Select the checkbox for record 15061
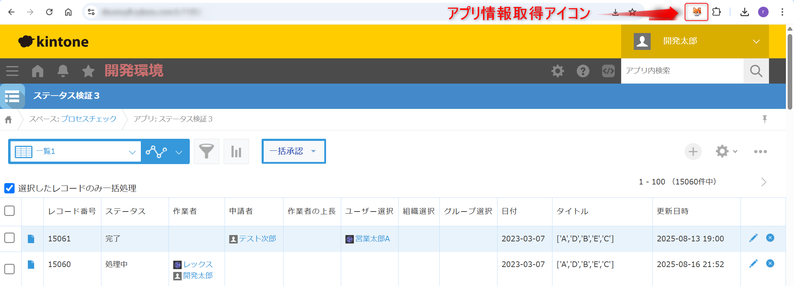Viewport: 794px width, 286px height. tap(10, 238)
